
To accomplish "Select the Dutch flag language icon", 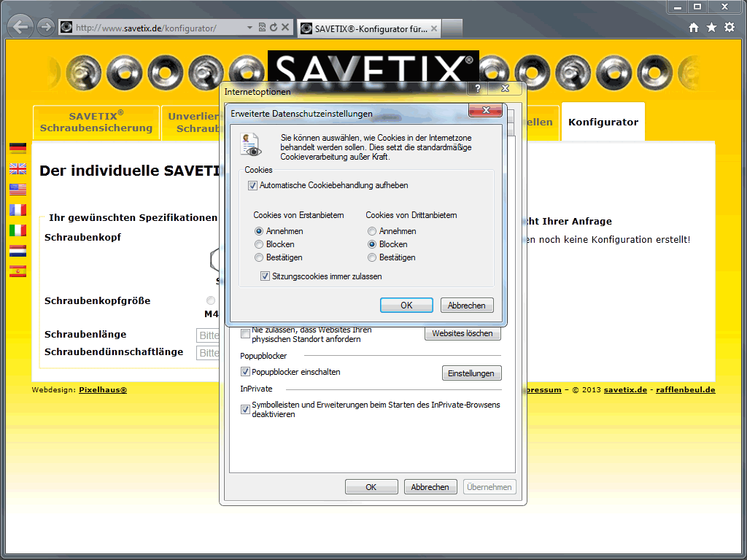I will click(x=18, y=251).
